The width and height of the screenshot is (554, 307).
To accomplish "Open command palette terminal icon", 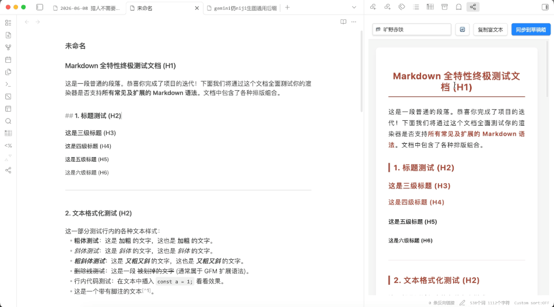I will point(8,84).
